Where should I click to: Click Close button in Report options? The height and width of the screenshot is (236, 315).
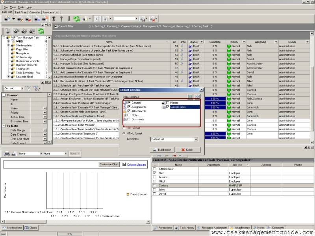(188, 150)
